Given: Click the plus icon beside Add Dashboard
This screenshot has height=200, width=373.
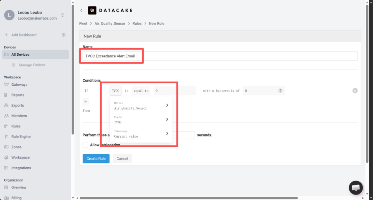Looking at the screenshot, I should tap(6, 35).
